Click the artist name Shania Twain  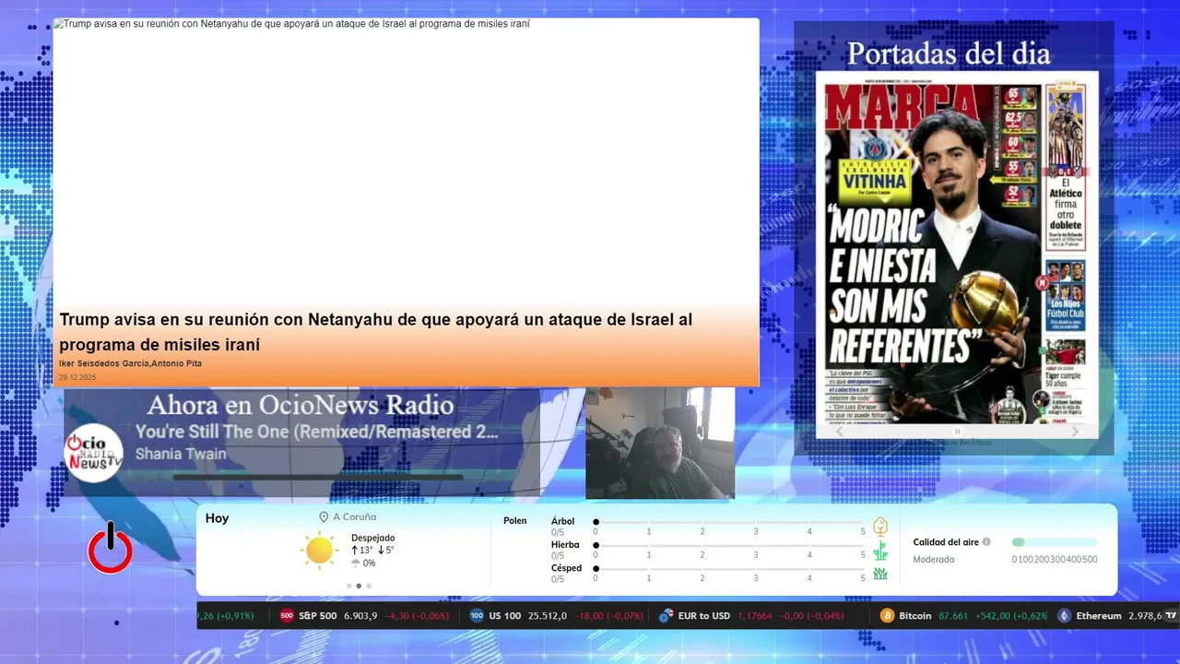[181, 454]
